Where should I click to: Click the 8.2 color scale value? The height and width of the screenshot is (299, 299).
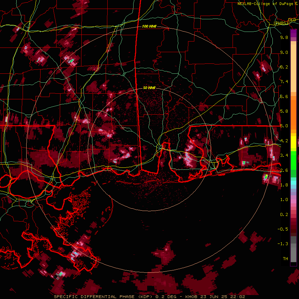pyautogui.click(x=284, y=67)
